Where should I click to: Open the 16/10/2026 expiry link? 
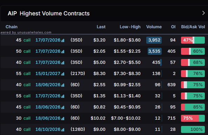coord(48,129)
